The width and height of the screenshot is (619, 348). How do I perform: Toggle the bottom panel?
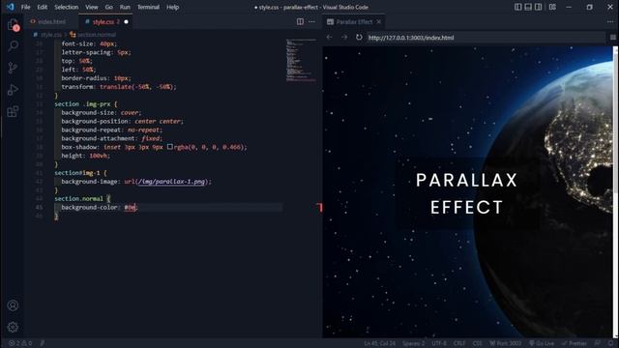pyautogui.click(x=528, y=7)
